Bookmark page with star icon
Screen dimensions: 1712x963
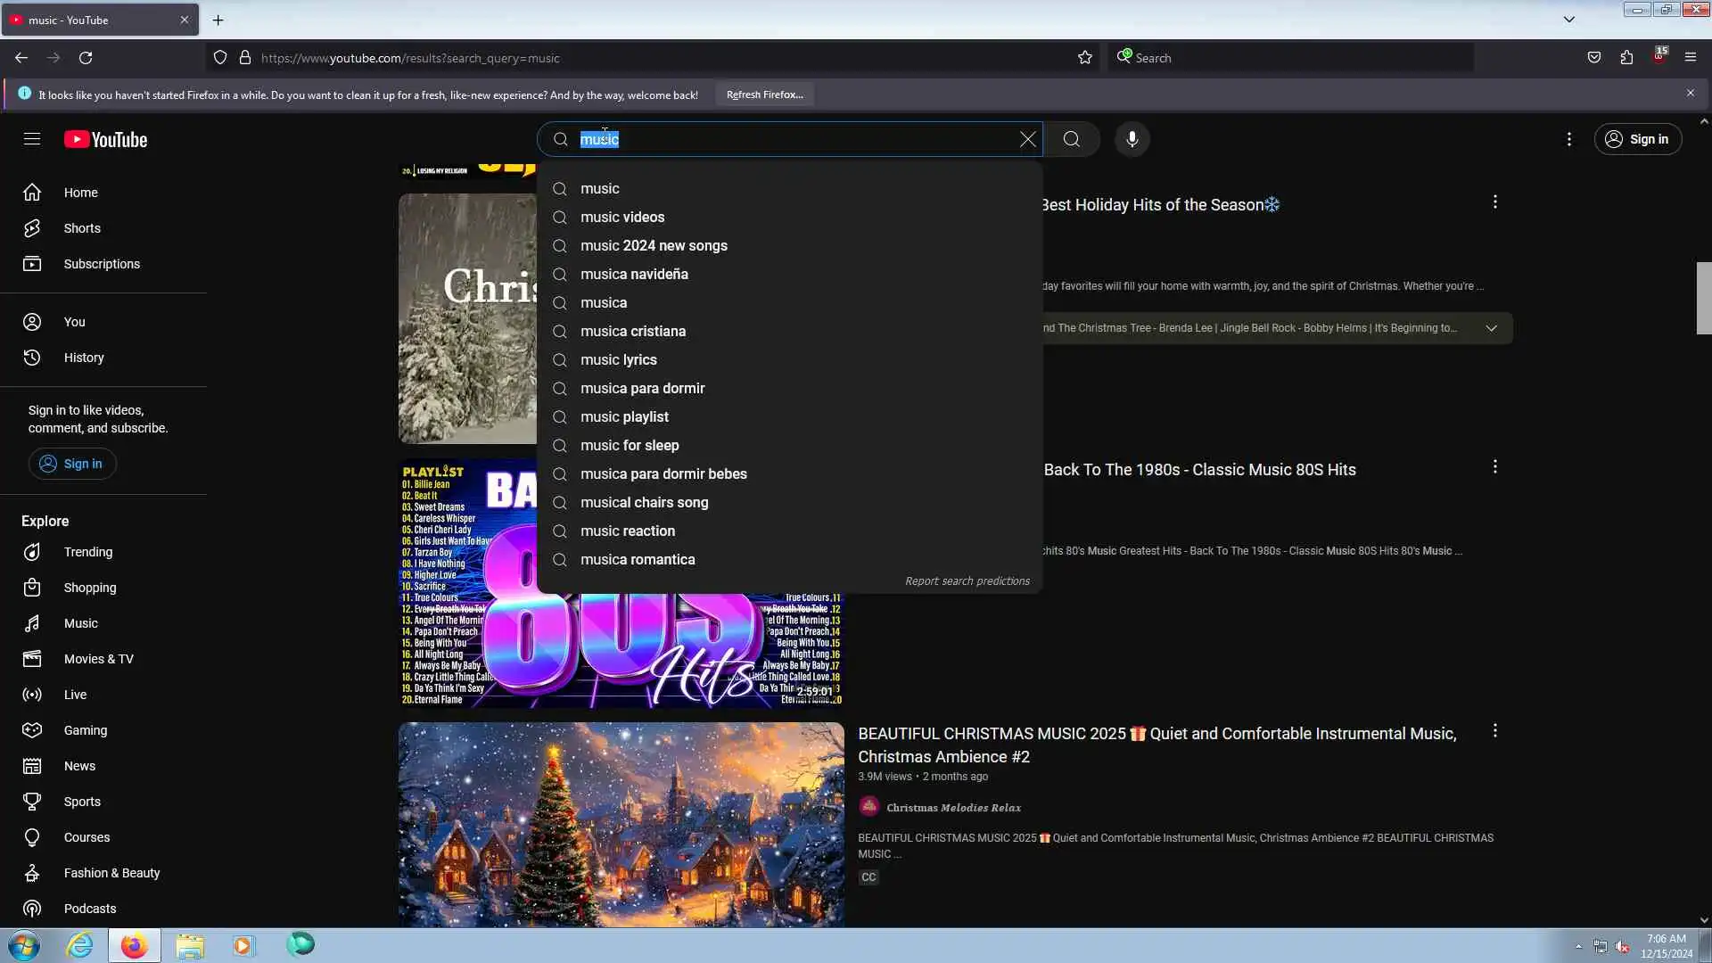tap(1084, 58)
